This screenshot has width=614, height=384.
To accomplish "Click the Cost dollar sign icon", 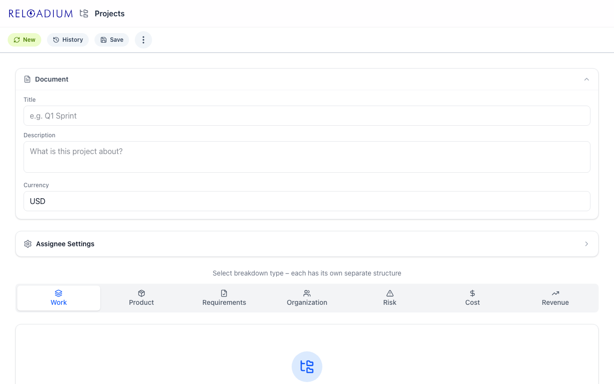I will pyautogui.click(x=472, y=293).
